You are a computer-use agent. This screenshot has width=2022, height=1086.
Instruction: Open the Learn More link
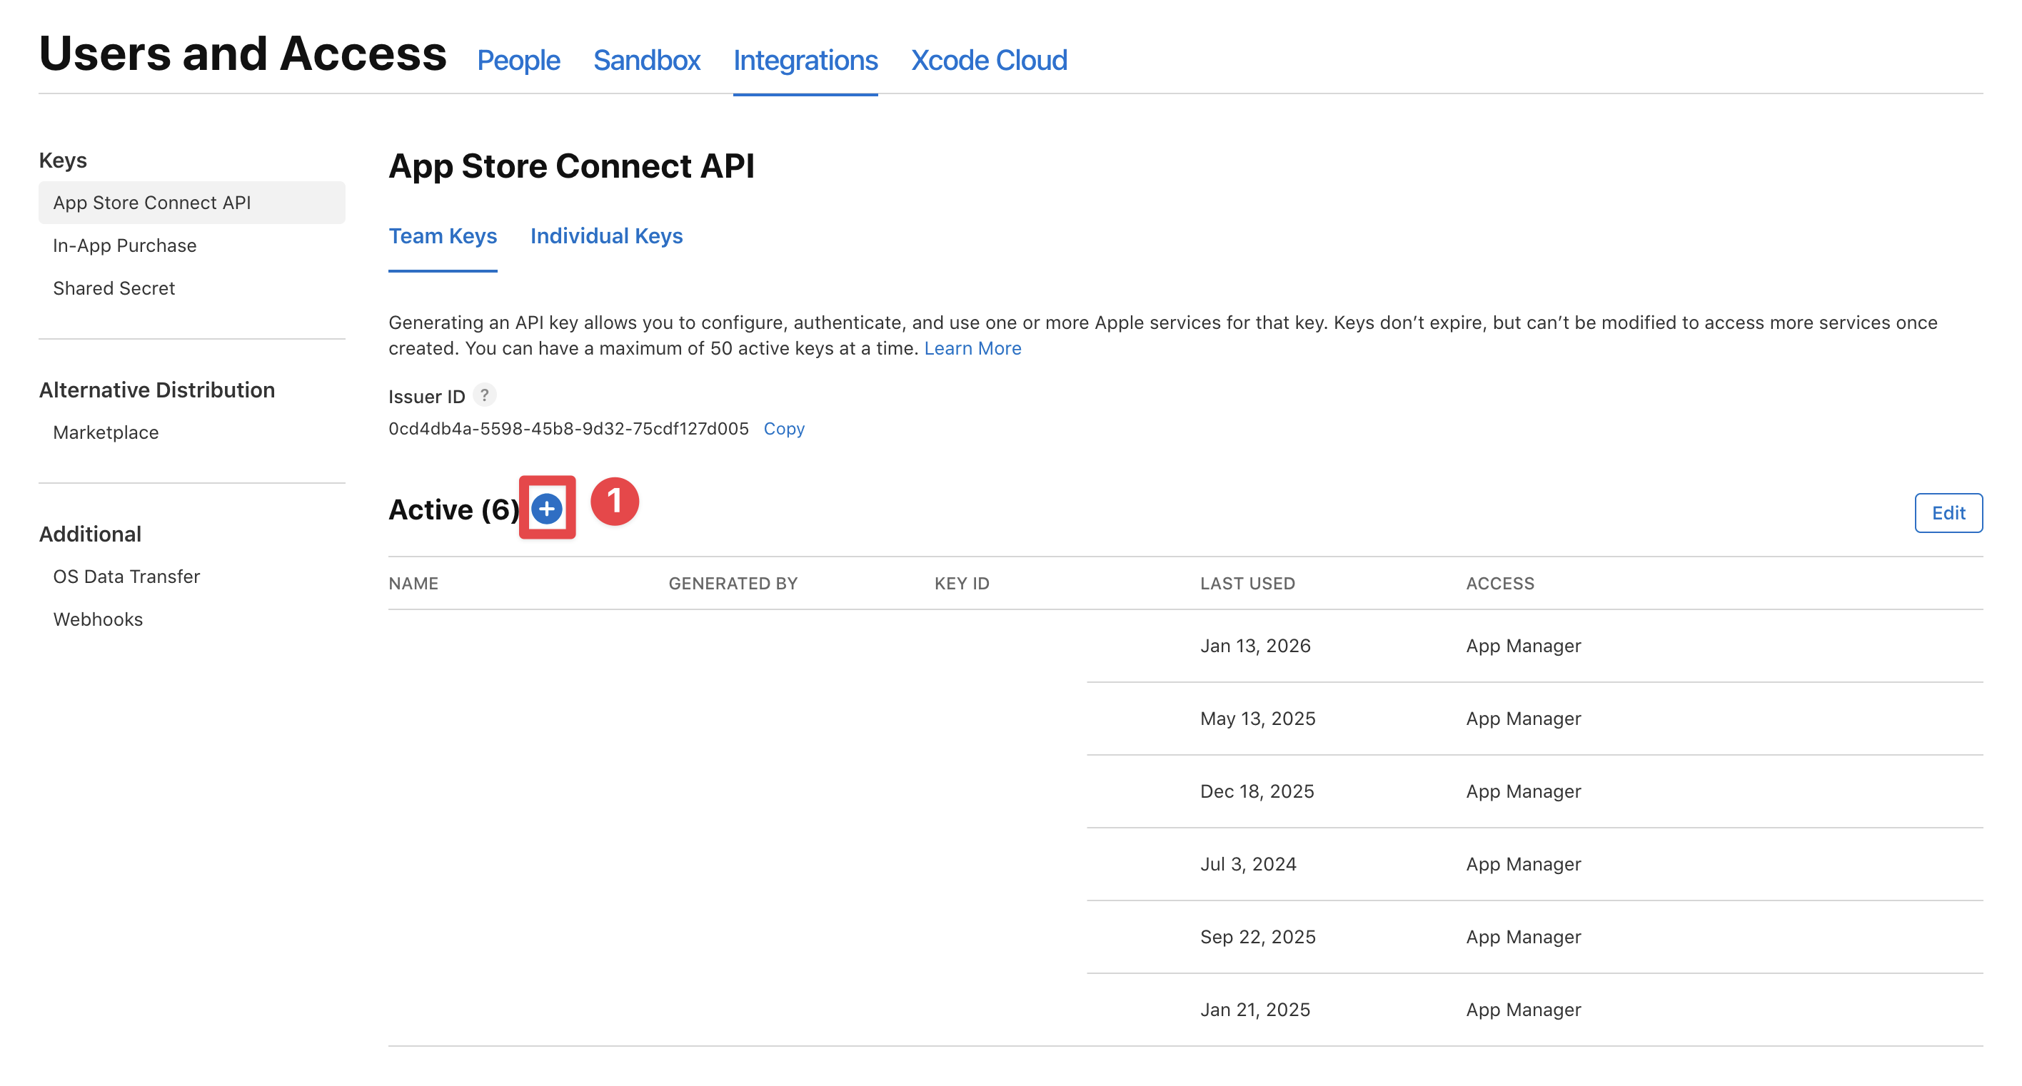coord(972,347)
